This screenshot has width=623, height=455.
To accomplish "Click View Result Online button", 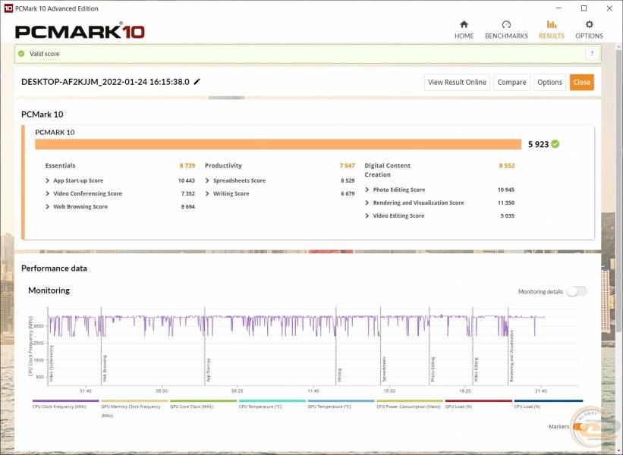I will [x=457, y=82].
